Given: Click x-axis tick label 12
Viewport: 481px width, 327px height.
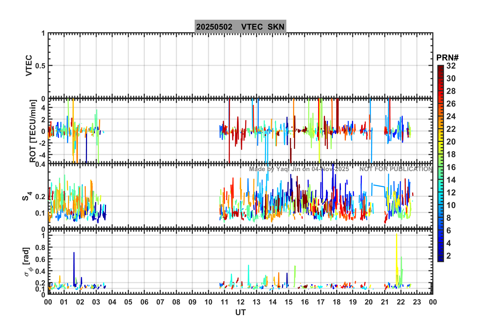Looking at the screenshot, I should (x=240, y=302).
